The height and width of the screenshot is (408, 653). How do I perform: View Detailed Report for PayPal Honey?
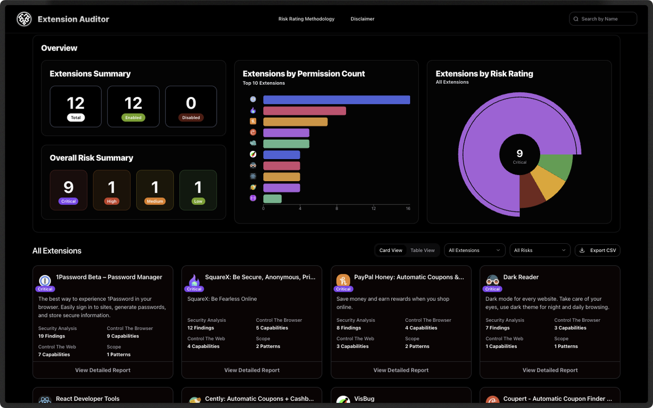click(401, 370)
